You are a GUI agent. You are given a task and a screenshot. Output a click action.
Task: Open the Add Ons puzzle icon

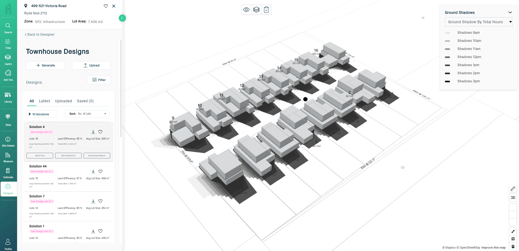tap(8, 76)
